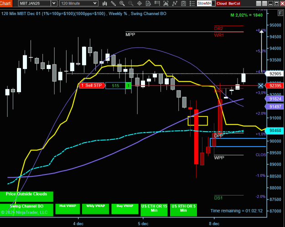Open the drawing tools pencil icon
Image resolution: width=285 pixels, height=227 pixels.
114,3
